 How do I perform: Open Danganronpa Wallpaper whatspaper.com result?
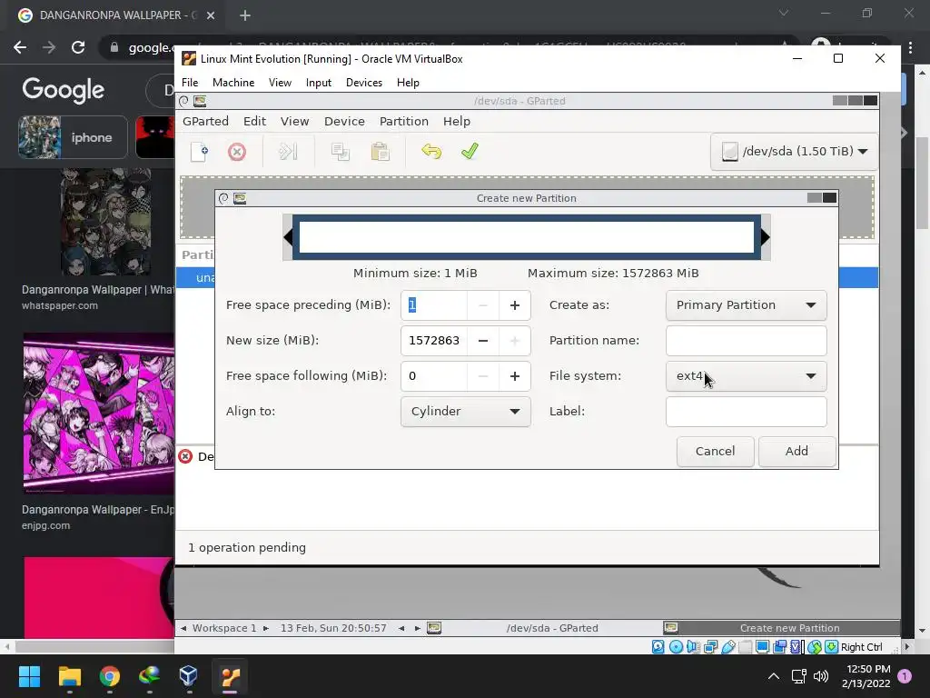point(98,296)
